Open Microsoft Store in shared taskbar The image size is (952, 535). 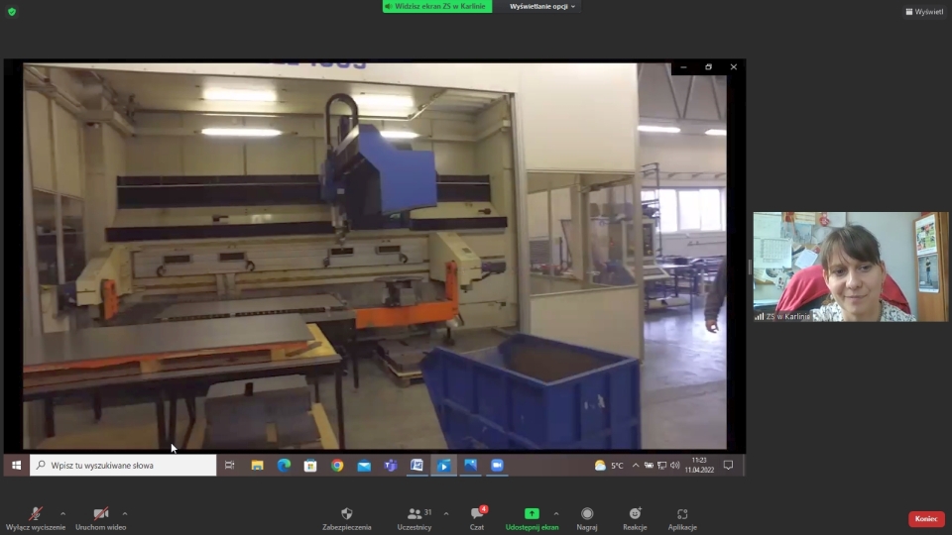pyautogui.click(x=310, y=466)
